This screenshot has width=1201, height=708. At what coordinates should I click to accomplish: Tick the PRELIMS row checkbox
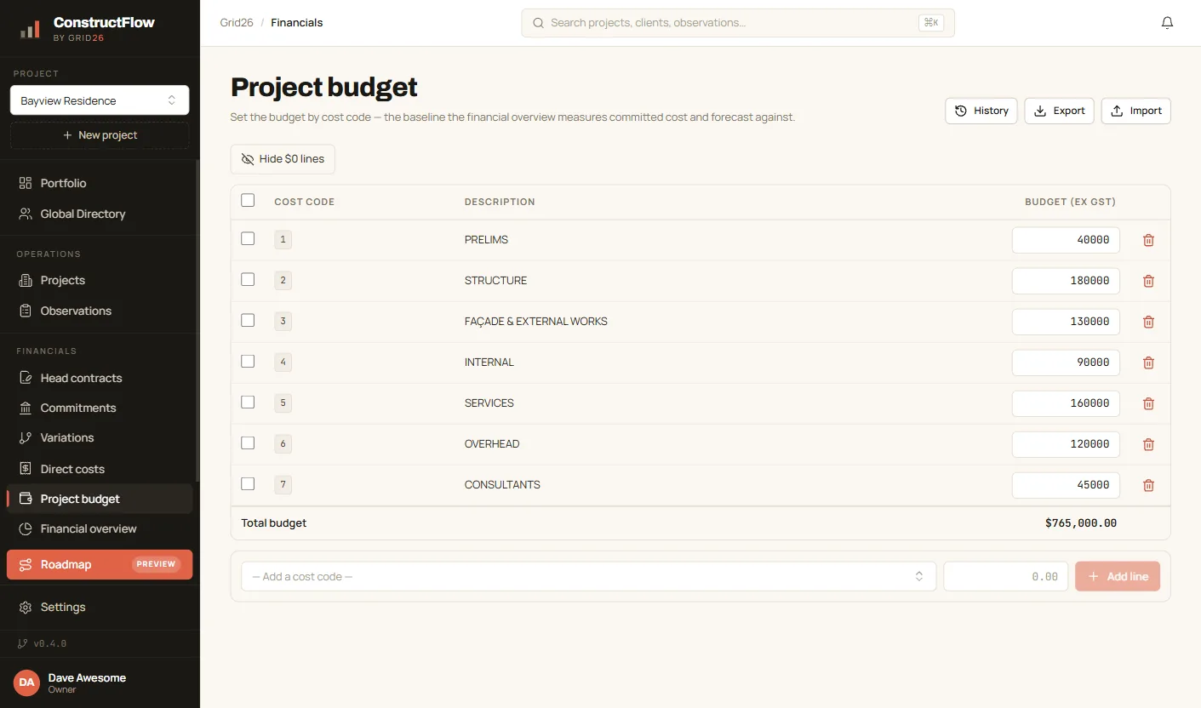pyautogui.click(x=248, y=239)
